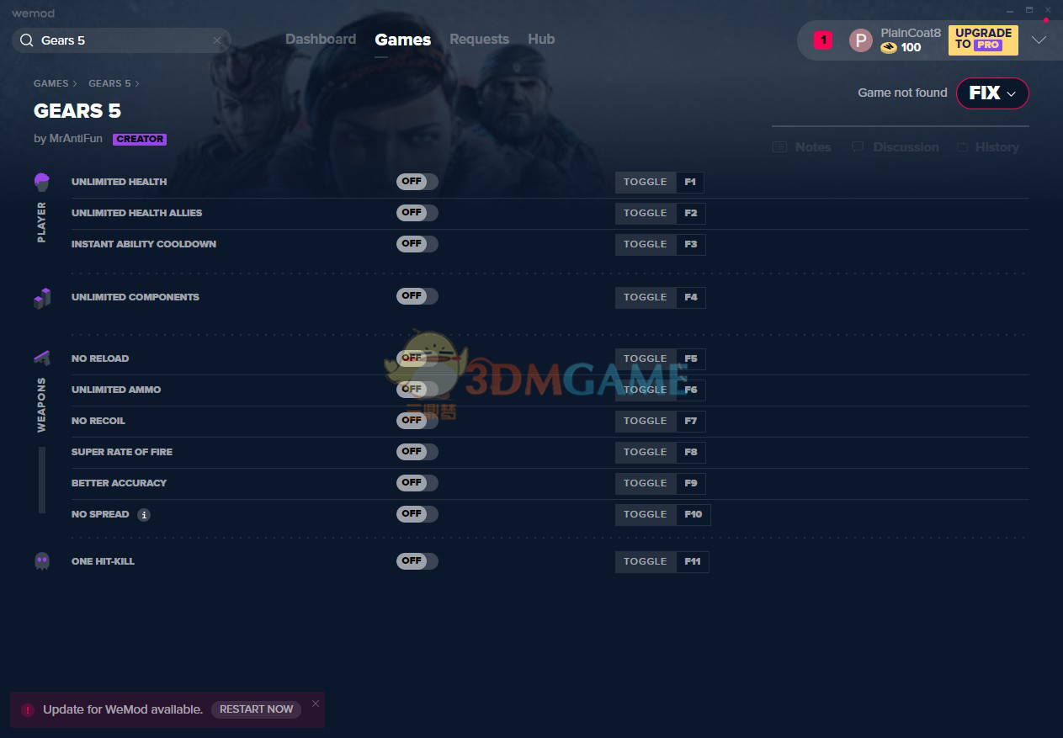Switch to the Dashboard tab
The width and height of the screenshot is (1063, 738).
coord(321,40)
